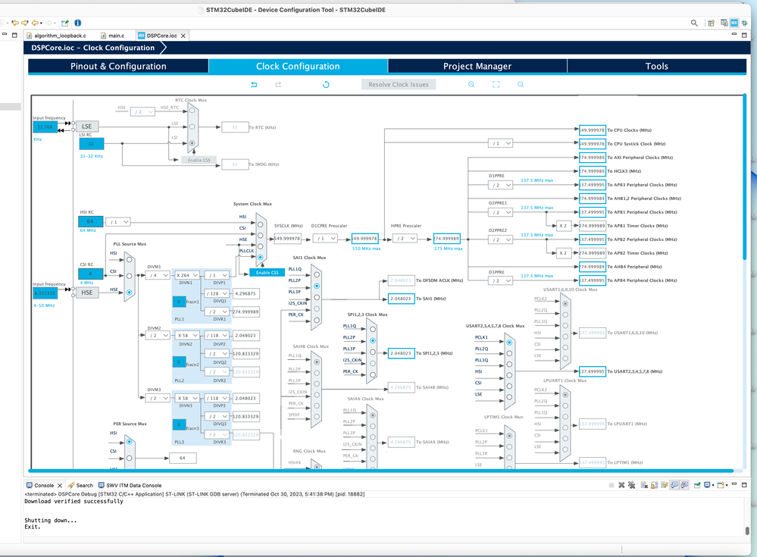Open the algorithm_loopback.c editor tab
Image resolution: width=757 pixels, height=557 pixels.
tap(57, 36)
